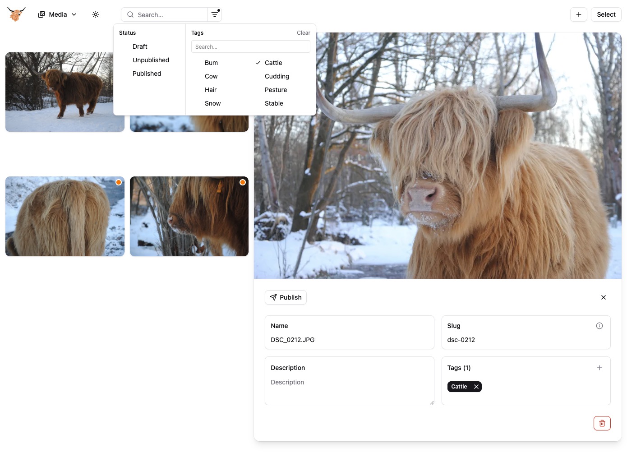Click the magnifier icon in the search bar

(130, 14)
